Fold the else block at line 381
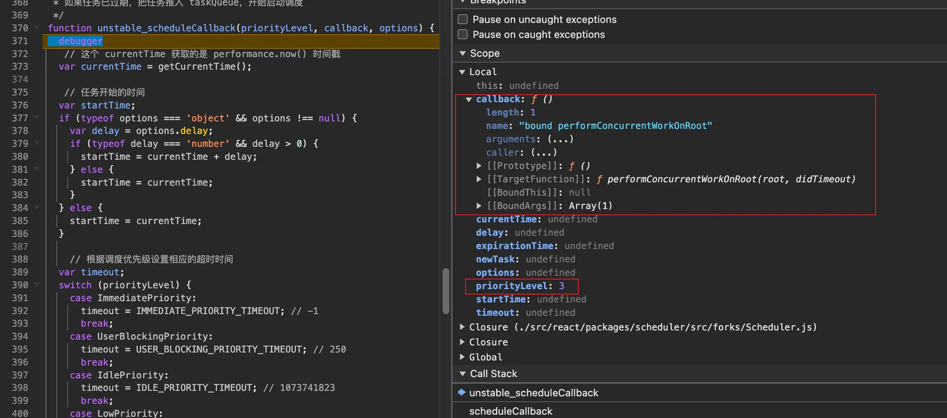 (x=37, y=169)
